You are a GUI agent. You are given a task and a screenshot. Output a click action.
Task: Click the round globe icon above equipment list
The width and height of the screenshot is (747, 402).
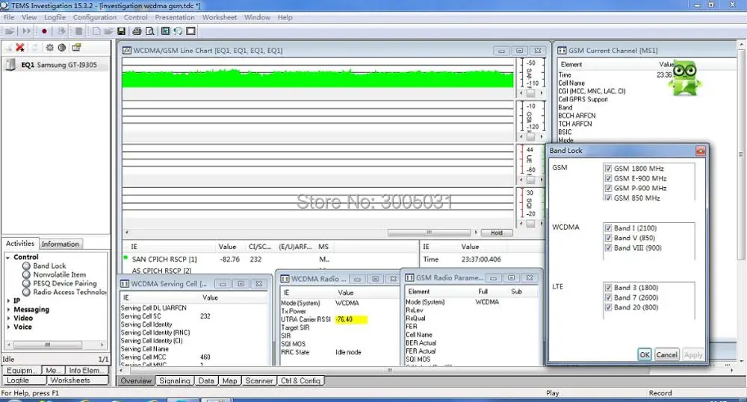point(62,48)
